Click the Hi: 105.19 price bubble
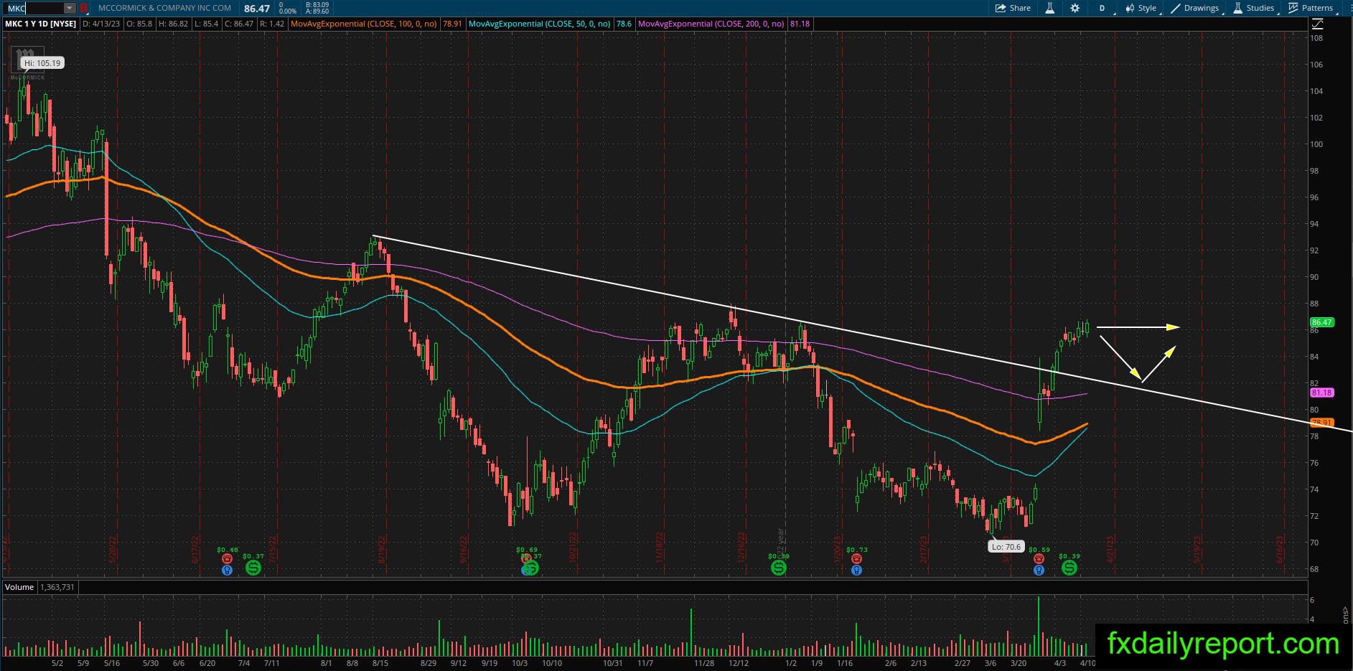1353x671 pixels. point(42,63)
